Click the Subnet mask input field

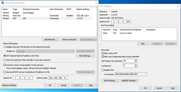tap(58, 78)
